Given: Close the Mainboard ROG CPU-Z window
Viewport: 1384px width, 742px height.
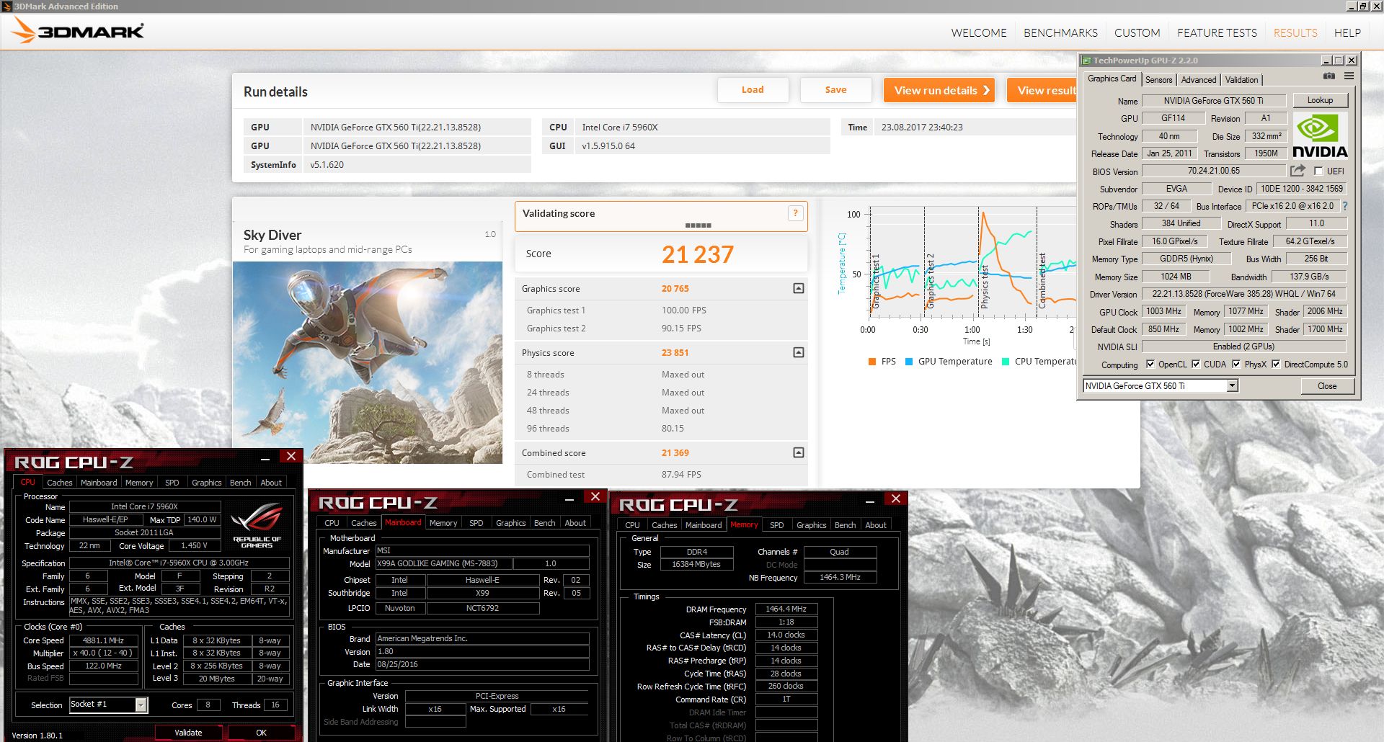Looking at the screenshot, I should [x=595, y=496].
